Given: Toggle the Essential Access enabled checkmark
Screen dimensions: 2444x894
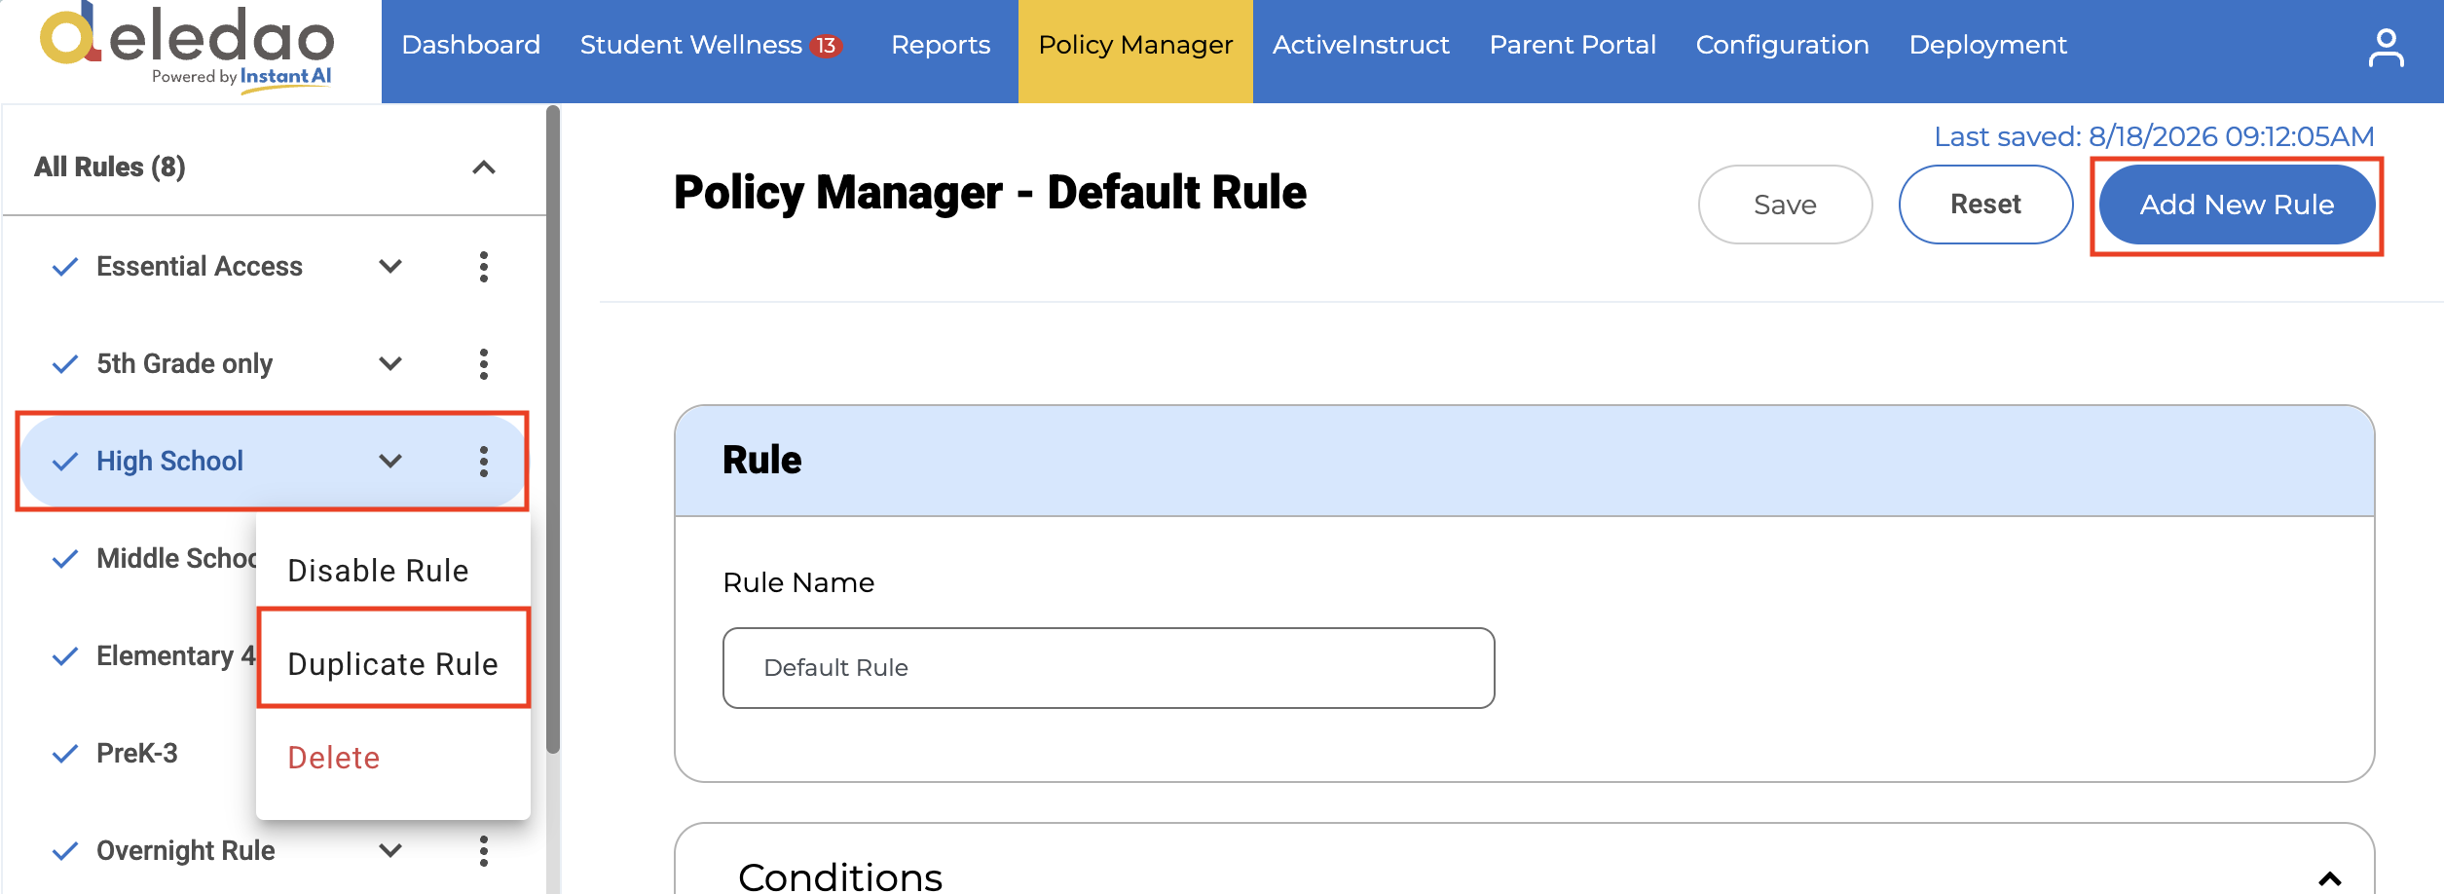Looking at the screenshot, I should [65, 267].
